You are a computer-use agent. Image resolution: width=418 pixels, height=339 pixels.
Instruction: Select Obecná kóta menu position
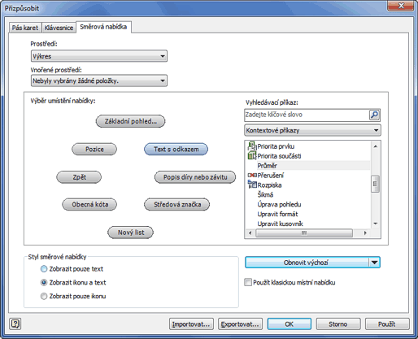(x=89, y=204)
